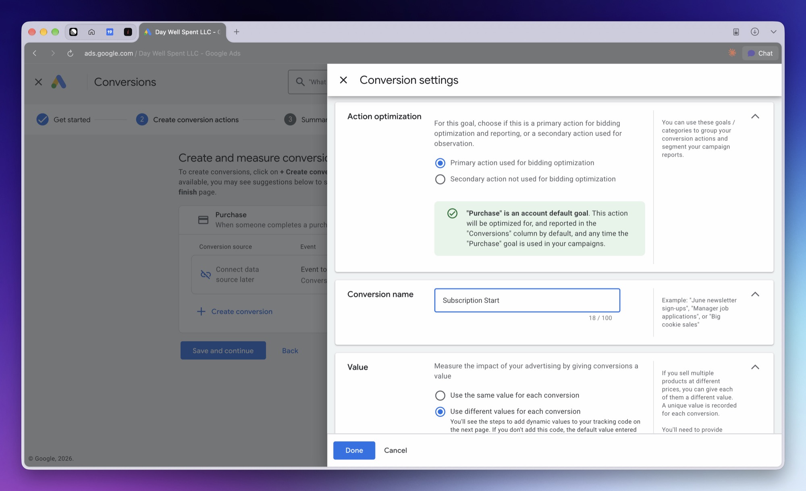Click the browser forward arrow

[x=53, y=53]
